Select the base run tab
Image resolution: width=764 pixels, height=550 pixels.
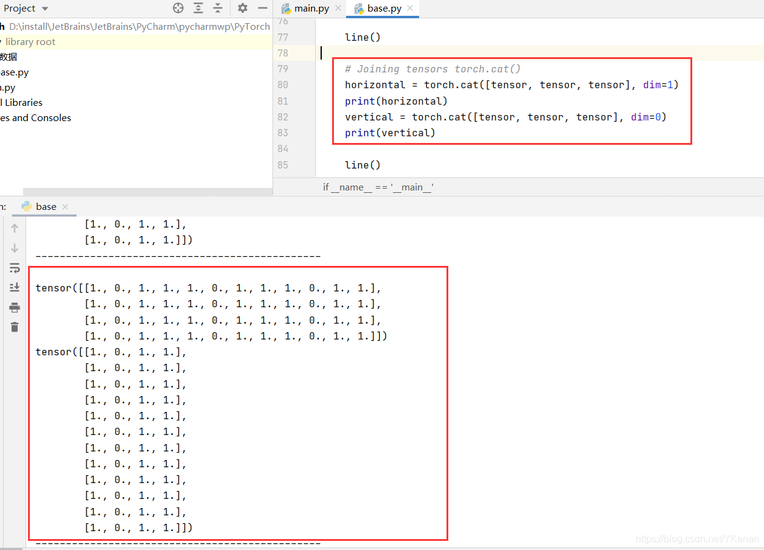[46, 207]
